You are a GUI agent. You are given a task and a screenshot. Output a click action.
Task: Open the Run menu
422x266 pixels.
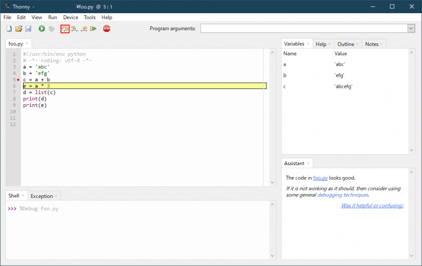pyautogui.click(x=52, y=18)
